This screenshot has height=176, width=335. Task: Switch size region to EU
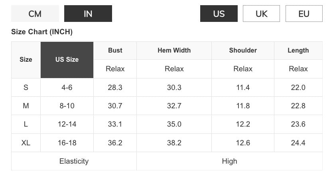pyautogui.click(x=304, y=14)
